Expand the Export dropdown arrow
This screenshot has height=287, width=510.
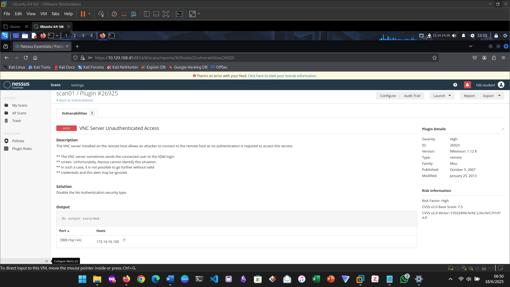499,96
